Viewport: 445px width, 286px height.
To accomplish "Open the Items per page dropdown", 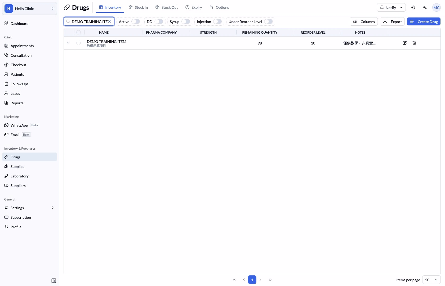I will 431,280.
